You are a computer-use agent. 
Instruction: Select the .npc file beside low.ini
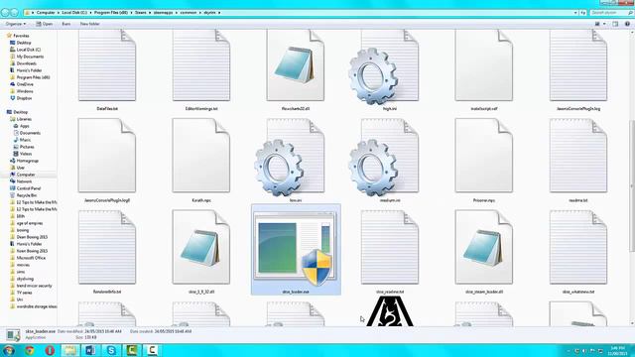coord(201,160)
